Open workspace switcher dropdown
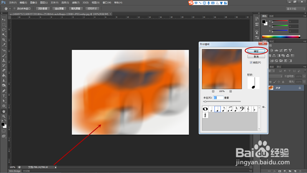 [295, 9]
